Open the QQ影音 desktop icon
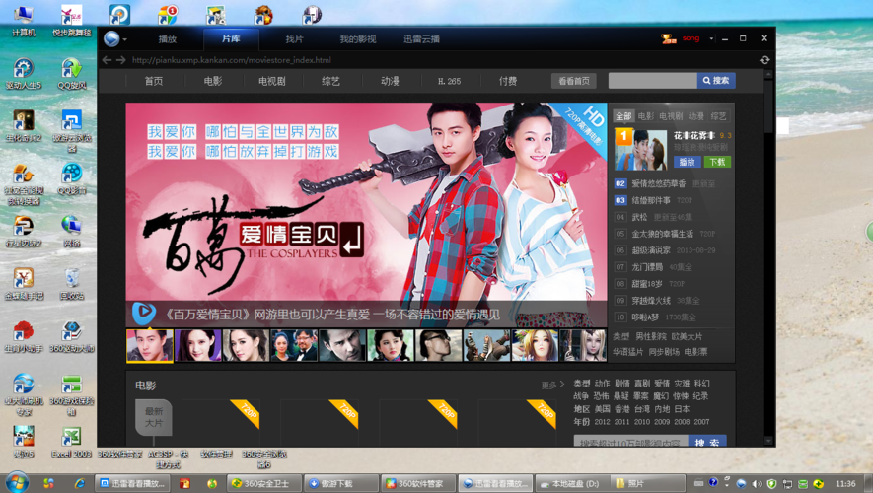The height and width of the screenshot is (493, 873). (71, 178)
